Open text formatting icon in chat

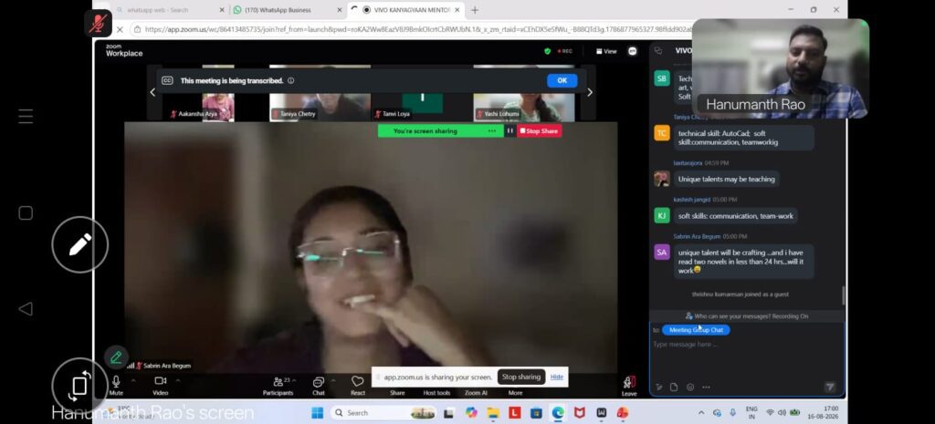tap(659, 388)
